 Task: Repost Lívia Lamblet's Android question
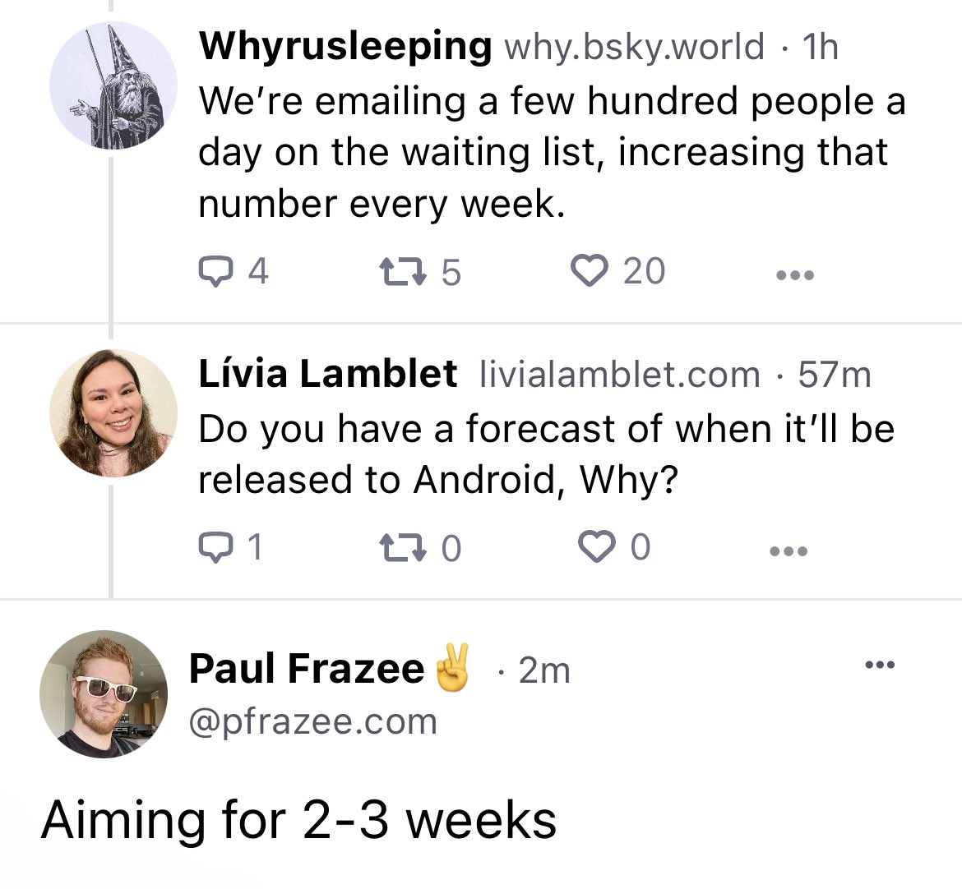(400, 547)
